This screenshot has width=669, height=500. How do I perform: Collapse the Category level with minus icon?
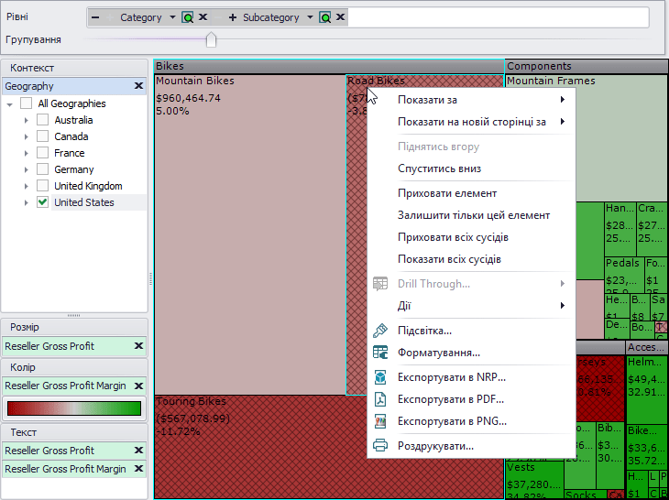tap(95, 17)
